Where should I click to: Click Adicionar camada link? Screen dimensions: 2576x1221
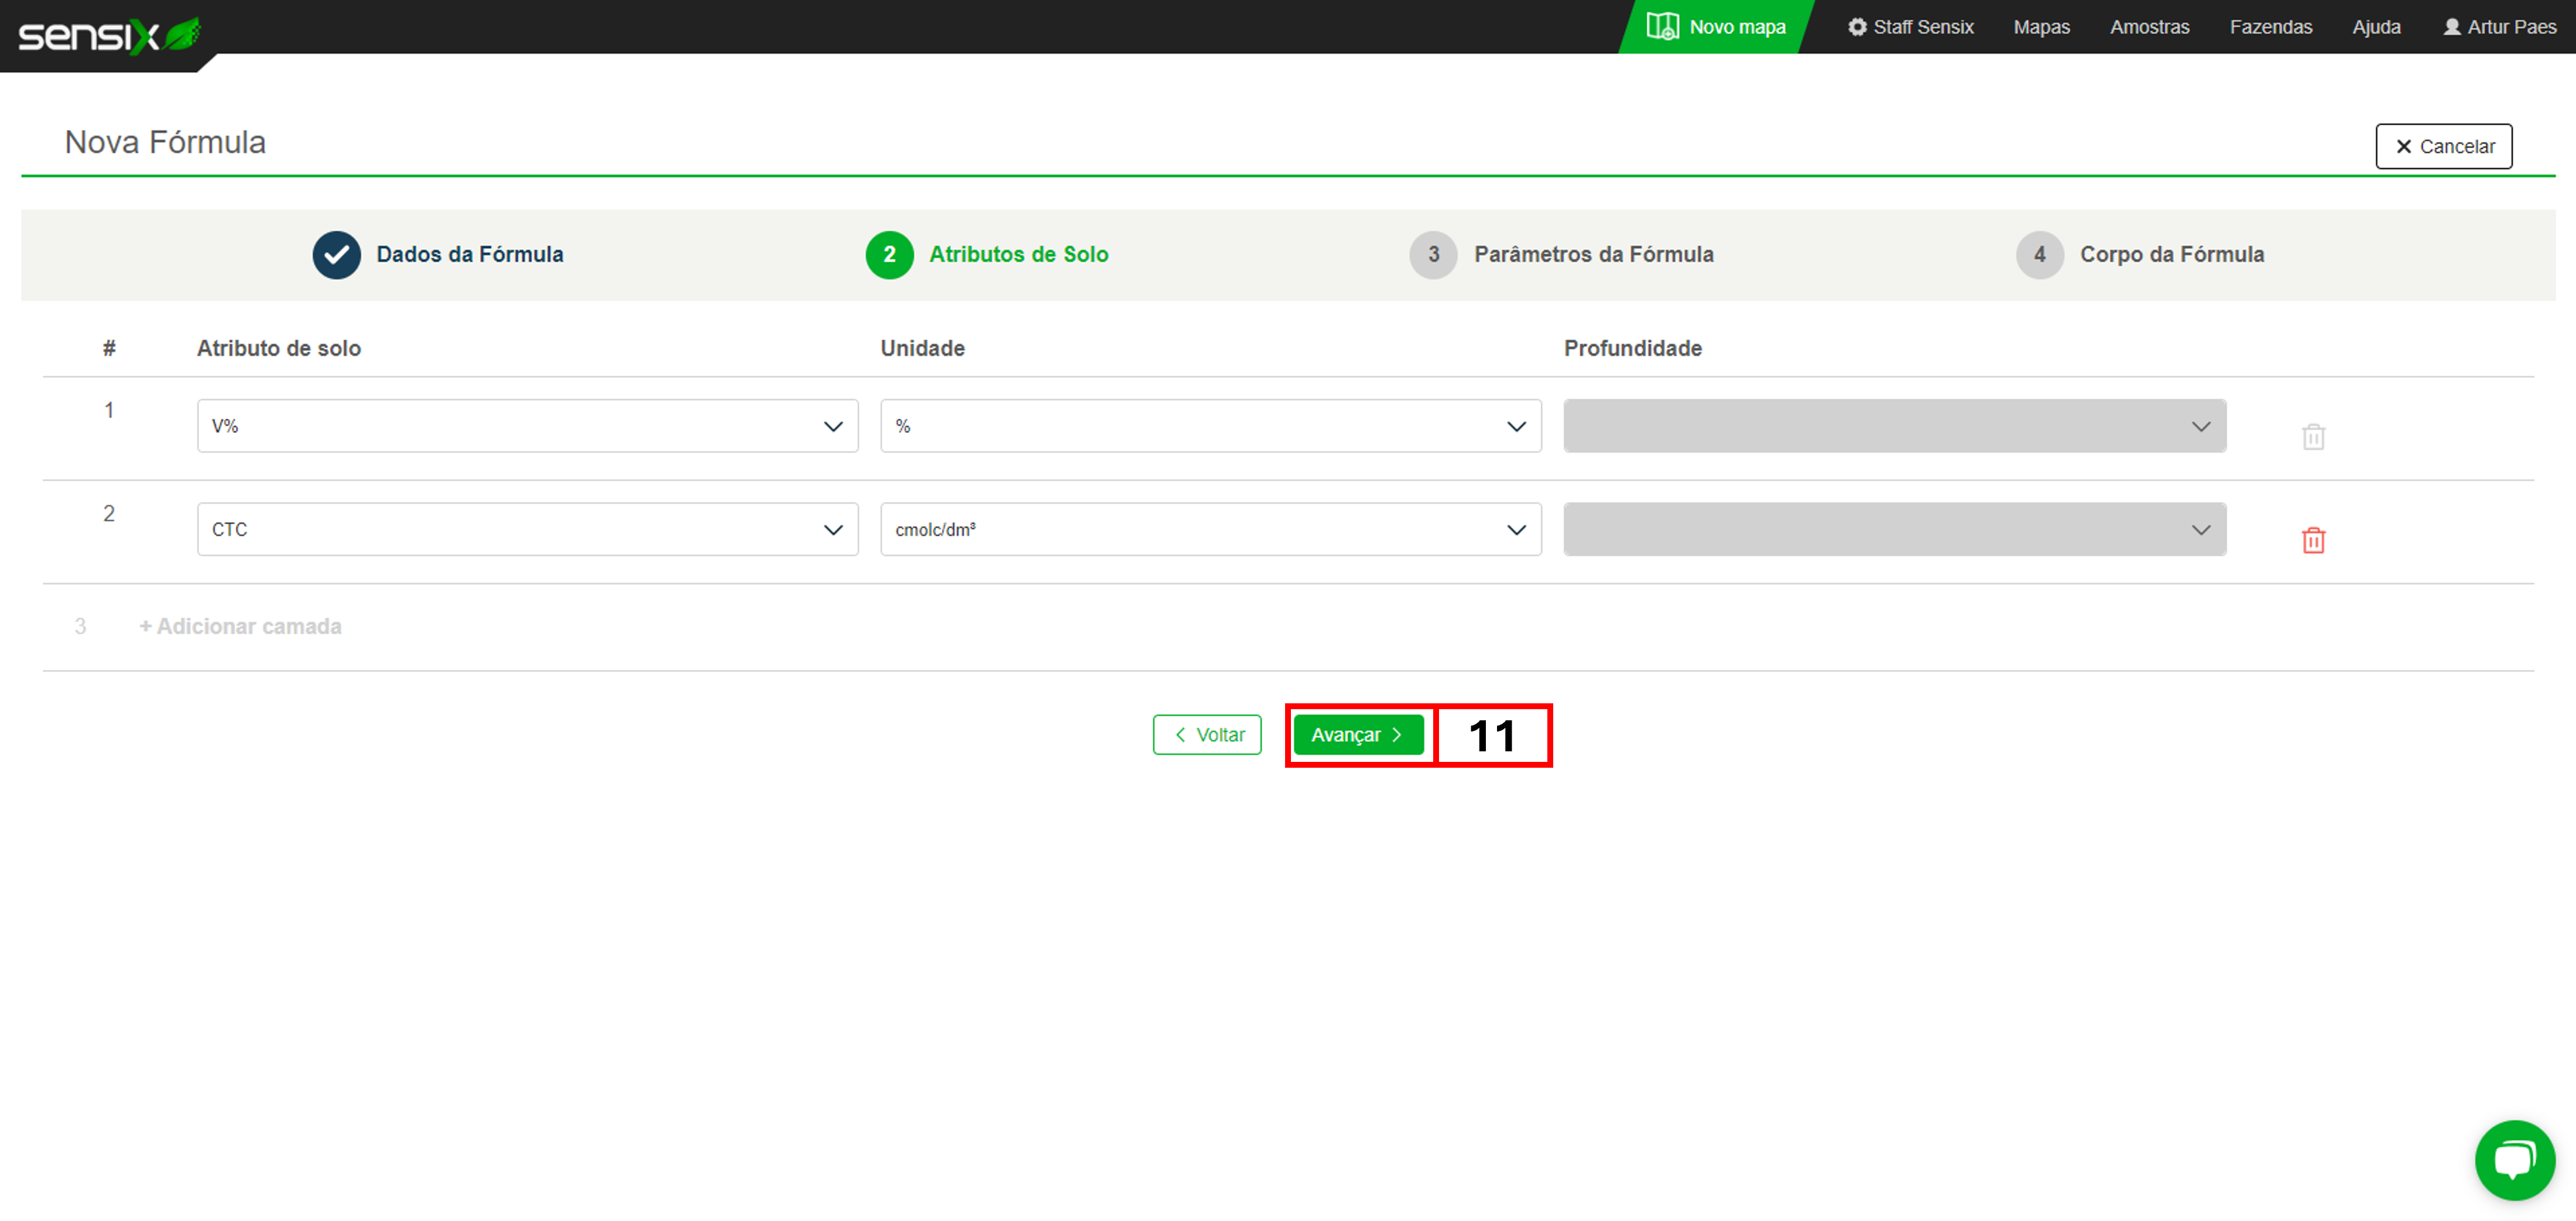(240, 626)
